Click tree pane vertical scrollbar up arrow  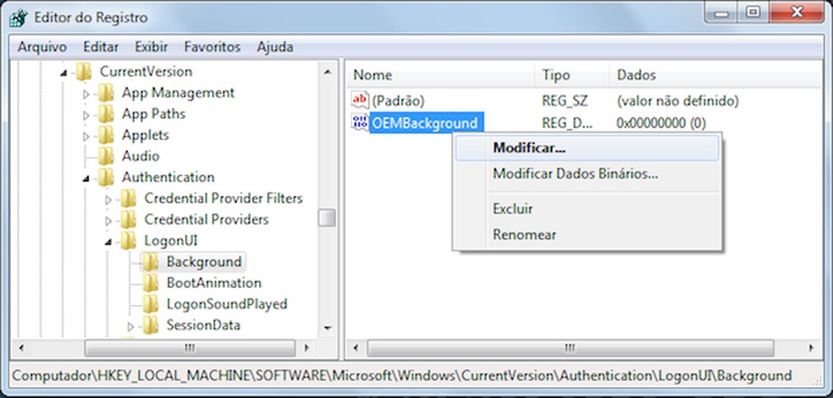coord(327,72)
